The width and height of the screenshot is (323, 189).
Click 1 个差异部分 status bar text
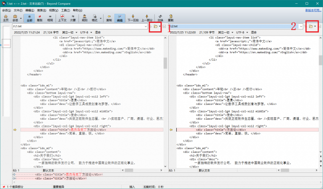click(x=15, y=187)
